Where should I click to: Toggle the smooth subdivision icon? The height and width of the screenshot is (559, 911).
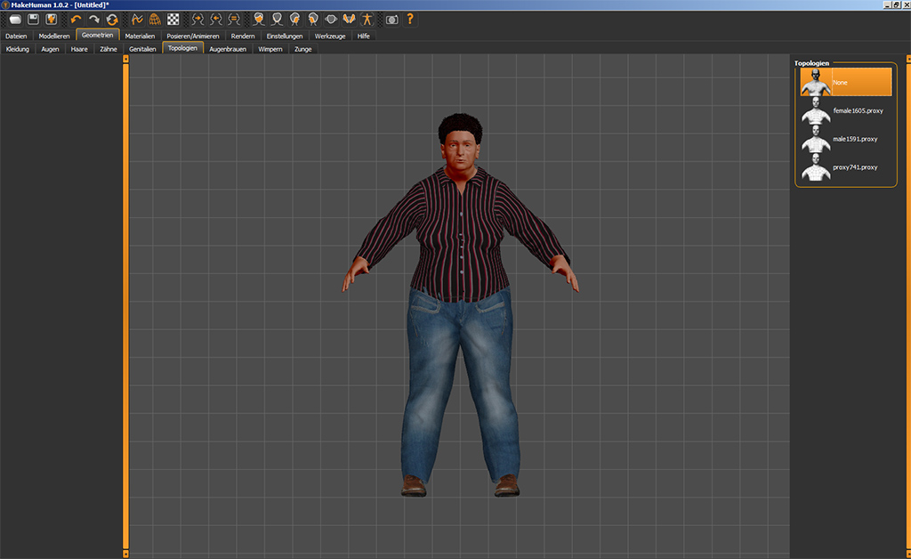point(137,19)
